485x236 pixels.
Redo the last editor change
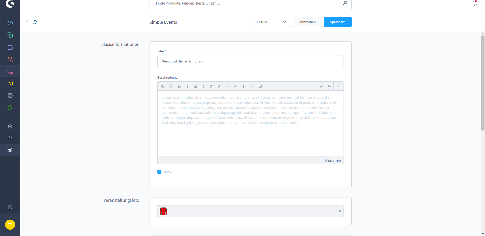point(329,86)
